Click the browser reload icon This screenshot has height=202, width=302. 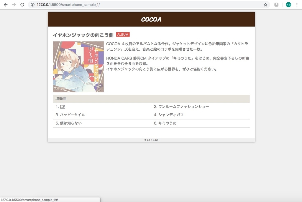point(22,5)
